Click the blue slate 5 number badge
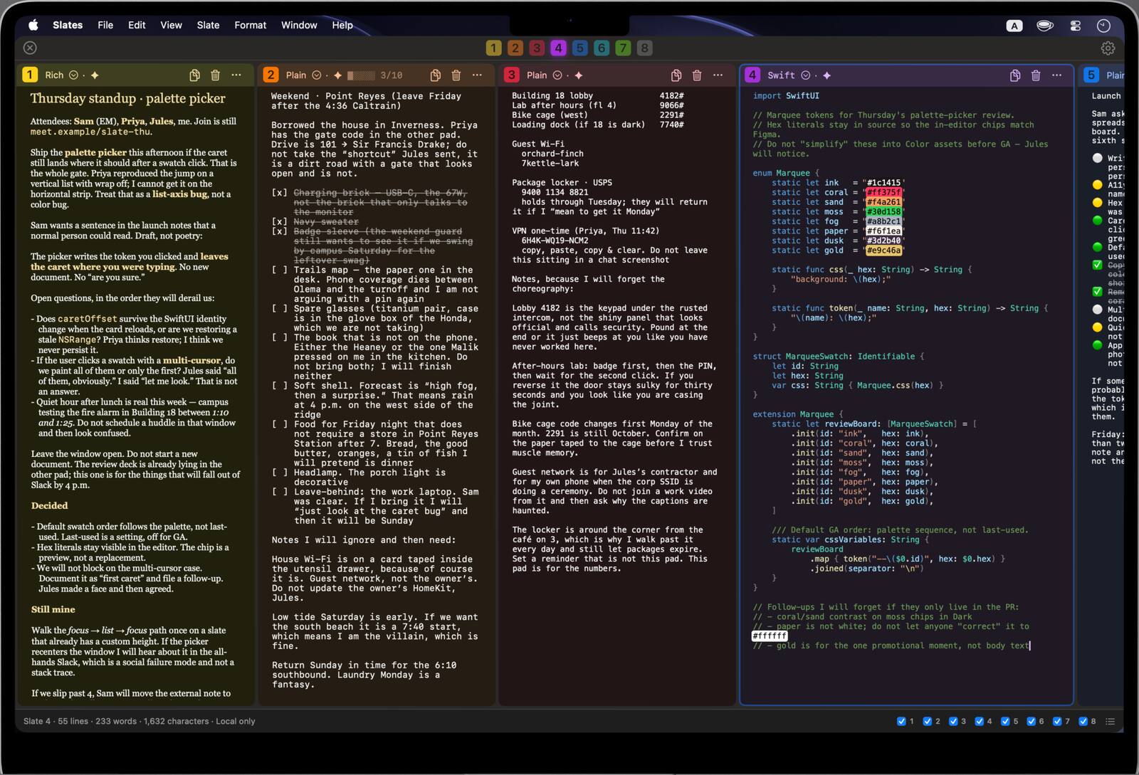Image resolution: width=1139 pixels, height=775 pixels. (x=1091, y=75)
